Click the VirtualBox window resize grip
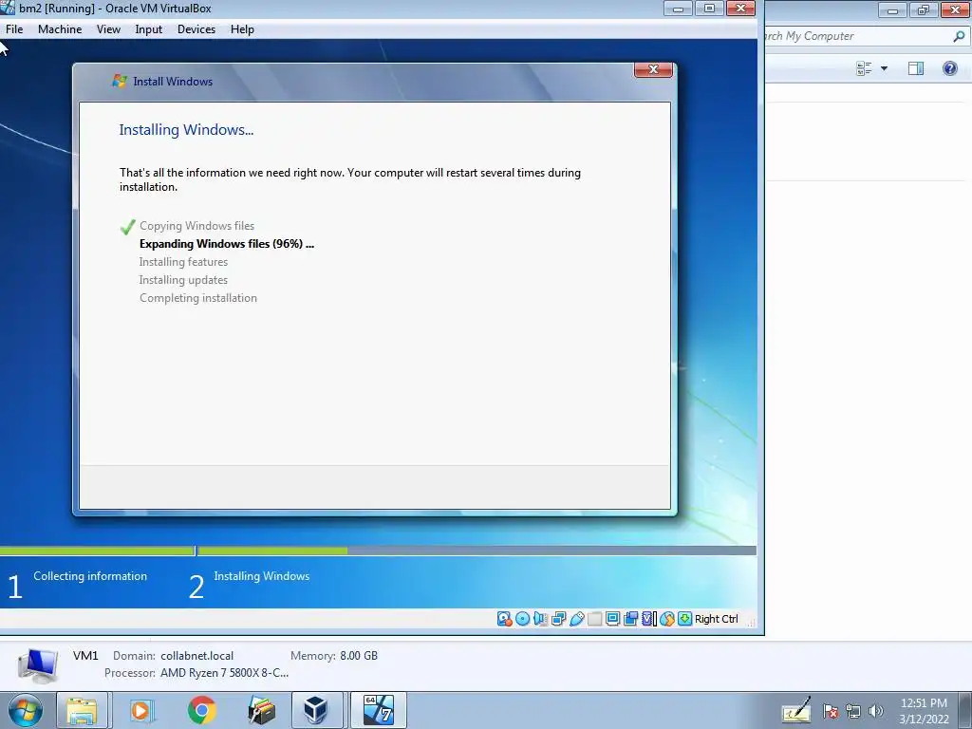The height and width of the screenshot is (729, 972). pos(752,623)
